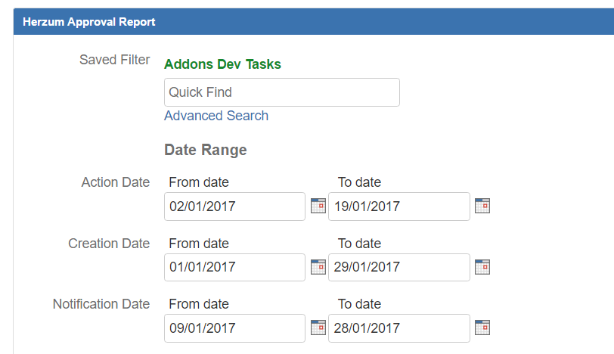Click the Date Range section heading
Viewport: 614px width, 354px height.
pos(206,150)
